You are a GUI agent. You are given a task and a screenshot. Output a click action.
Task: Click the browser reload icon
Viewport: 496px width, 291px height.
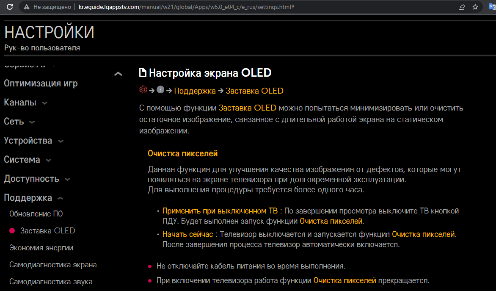[x=9, y=7]
